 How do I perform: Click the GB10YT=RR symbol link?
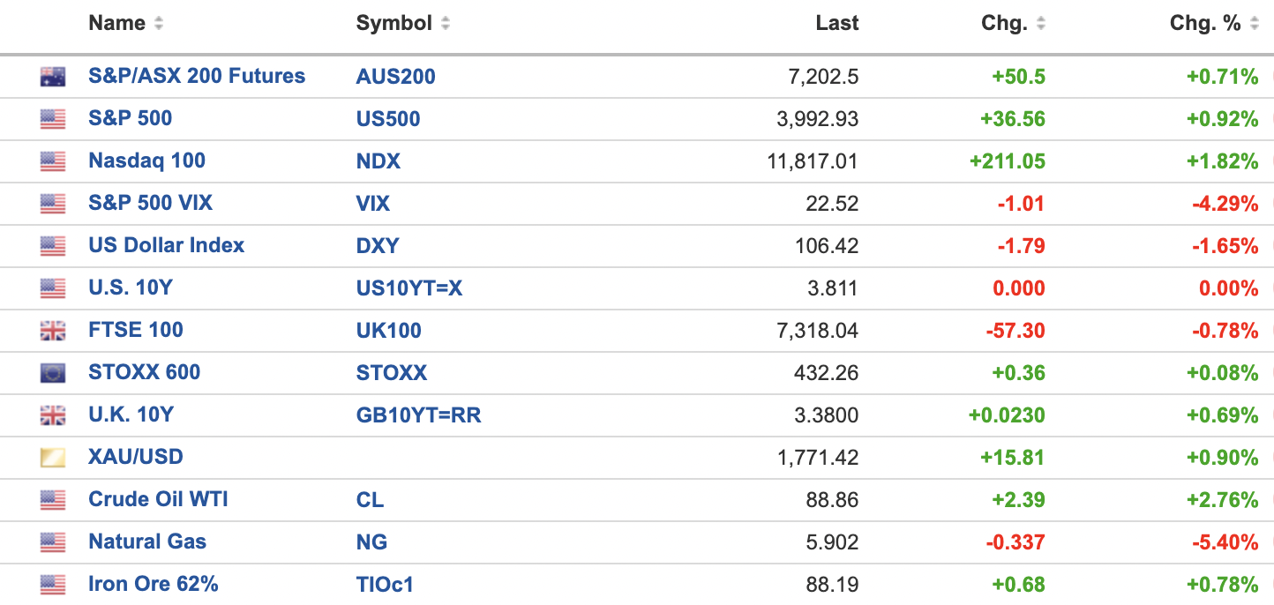418,415
